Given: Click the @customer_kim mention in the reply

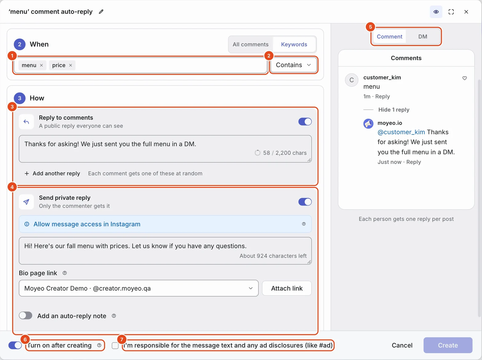Looking at the screenshot, I should coord(401,132).
